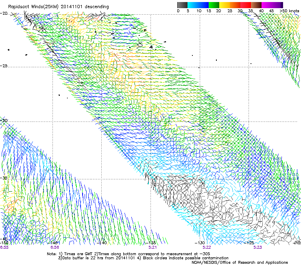This screenshot has height=265, width=301.
Task: Click the yellow 20-25 knots legend swatch
Action: tap(225, 5)
